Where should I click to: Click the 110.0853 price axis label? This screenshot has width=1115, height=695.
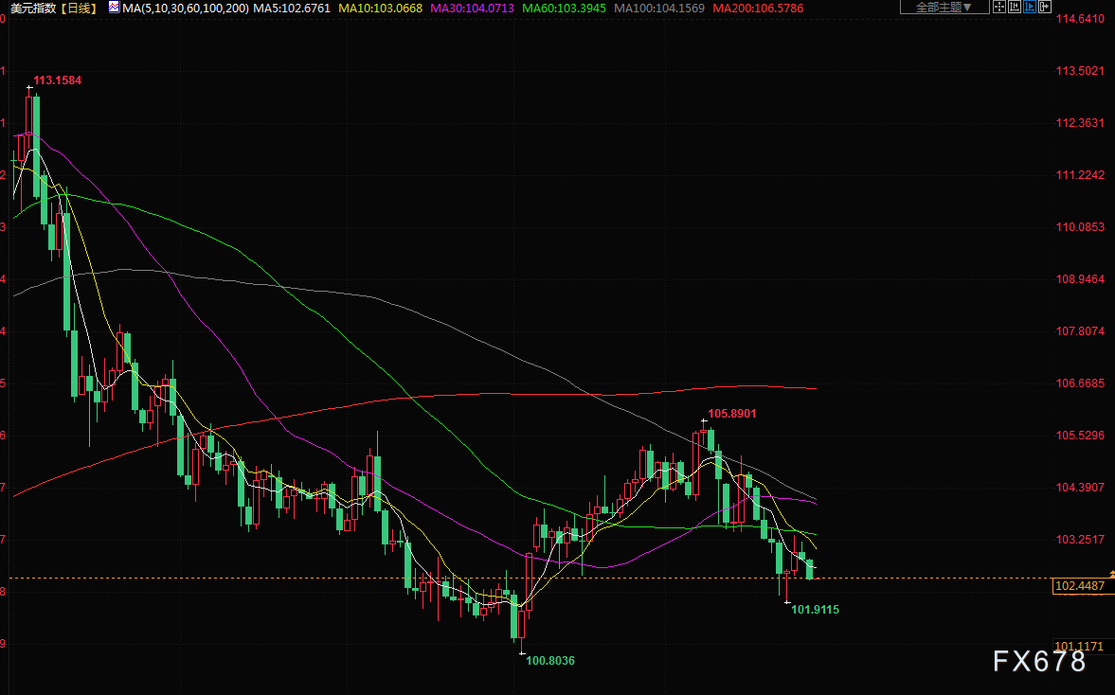(1080, 226)
